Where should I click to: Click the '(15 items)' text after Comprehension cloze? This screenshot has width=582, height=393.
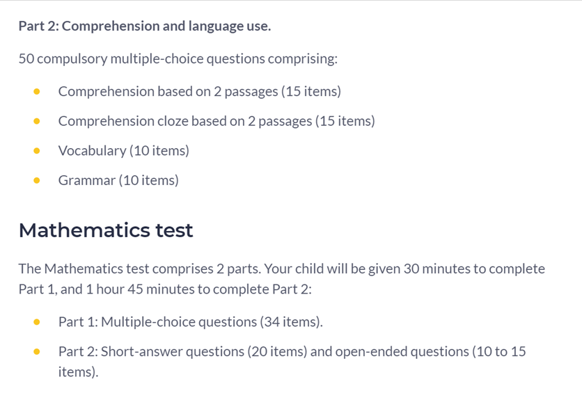pos(345,121)
